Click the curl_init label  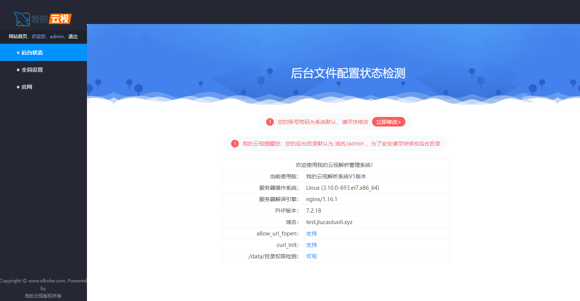click(288, 245)
